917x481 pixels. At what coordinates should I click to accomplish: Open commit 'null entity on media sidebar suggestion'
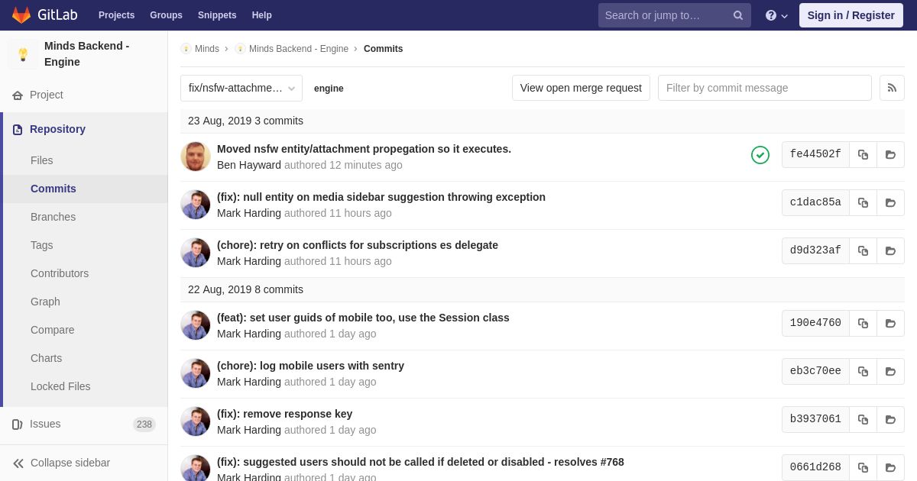pyautogui.click(x=381, y=197)
